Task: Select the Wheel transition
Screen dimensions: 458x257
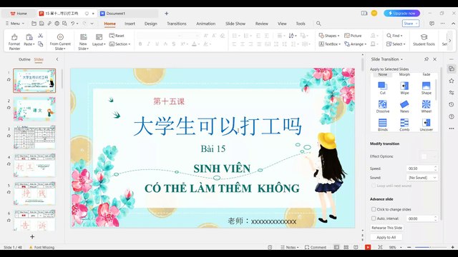Action: click(427, 106)
